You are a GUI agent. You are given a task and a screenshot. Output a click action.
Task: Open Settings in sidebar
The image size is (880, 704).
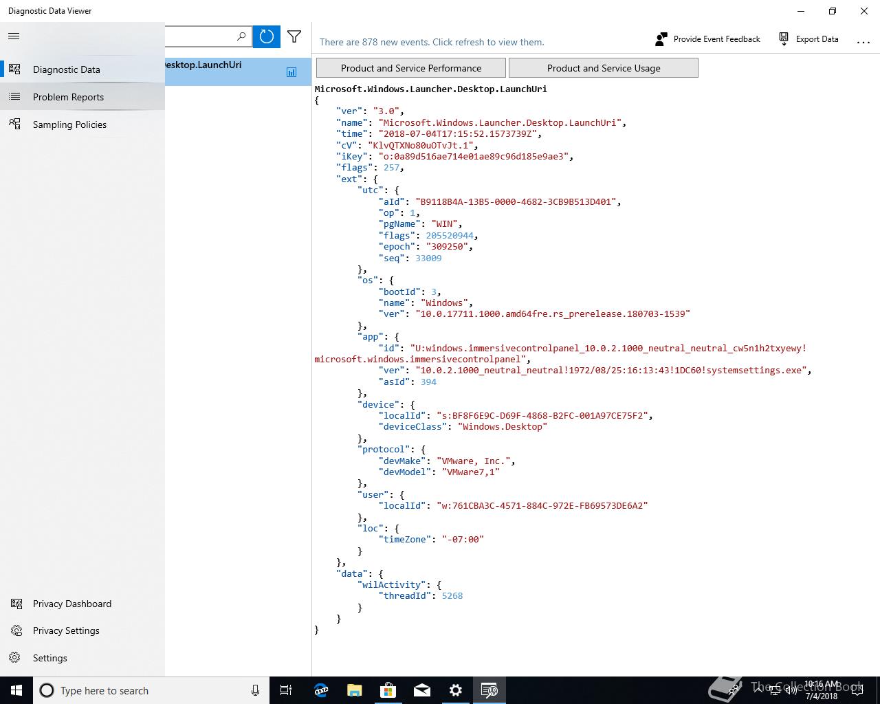[x=82, y=658]
